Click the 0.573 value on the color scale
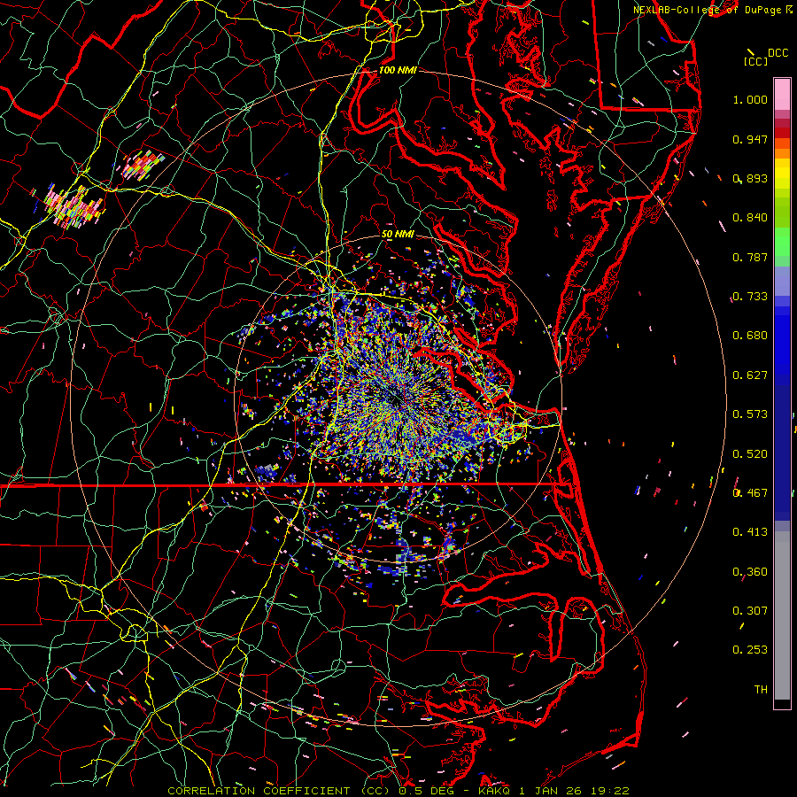This screenshot has height=797, width=797. pos(750,414)
